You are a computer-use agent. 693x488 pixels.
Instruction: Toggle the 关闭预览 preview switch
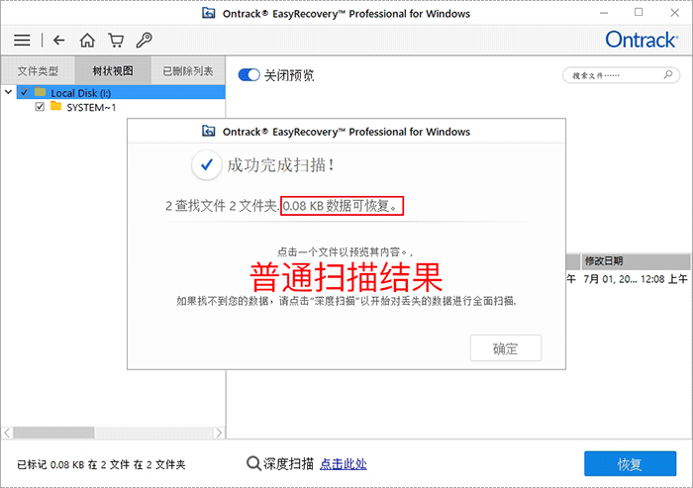tap(248, 74)
